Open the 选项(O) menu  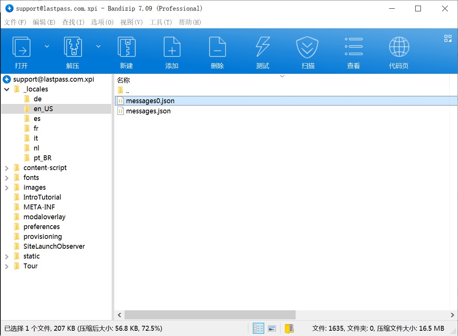click(x=102, y=22)
